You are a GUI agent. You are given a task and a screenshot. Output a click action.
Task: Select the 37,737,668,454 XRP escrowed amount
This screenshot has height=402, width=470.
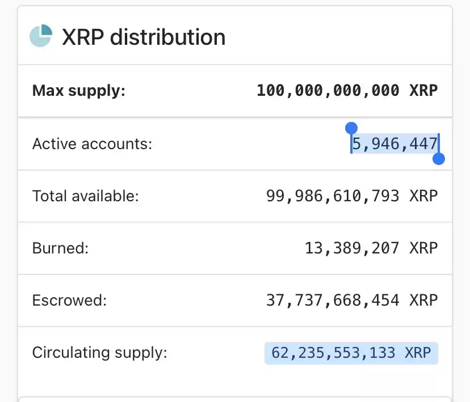click(352, 301)
